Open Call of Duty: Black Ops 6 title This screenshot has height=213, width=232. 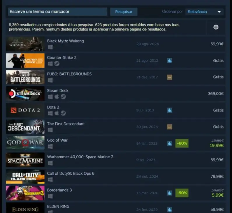point(71,174)
